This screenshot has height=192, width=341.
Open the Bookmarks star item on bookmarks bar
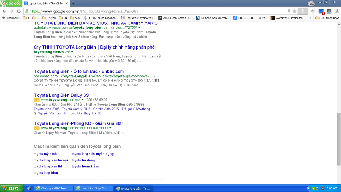tap(11, 18)
